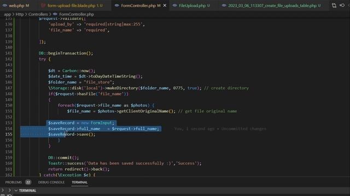Click the '// create directory' comment
The height and width of the screenshot is (196, 350).
[x=226, y=88]
